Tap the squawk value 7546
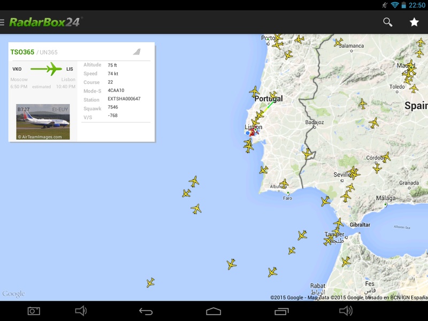 113,107
